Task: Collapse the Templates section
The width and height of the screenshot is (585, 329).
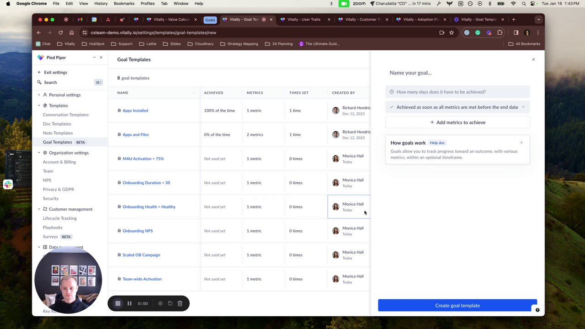Action: tap(39, 106)
